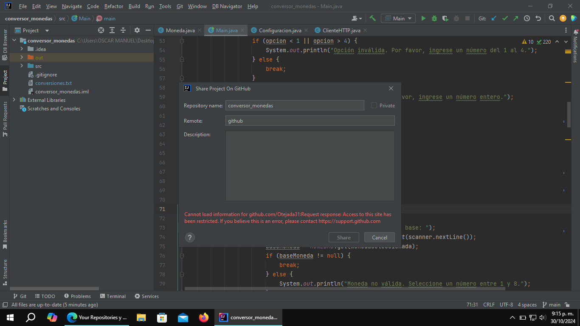Click Expand All in Project panel

112,30
